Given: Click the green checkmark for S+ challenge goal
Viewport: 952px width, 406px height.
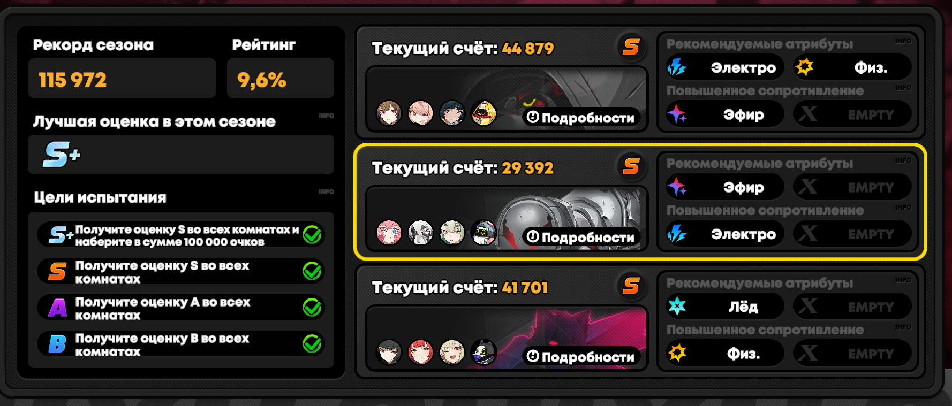Looking at the screenshot, I should tap(312, 234).
